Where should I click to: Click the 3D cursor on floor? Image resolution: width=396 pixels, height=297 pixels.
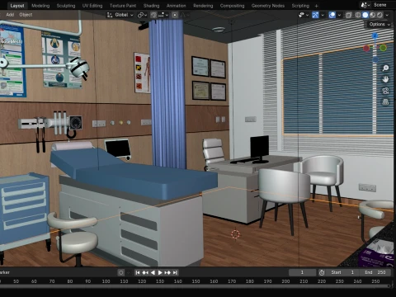click(235, 234)
